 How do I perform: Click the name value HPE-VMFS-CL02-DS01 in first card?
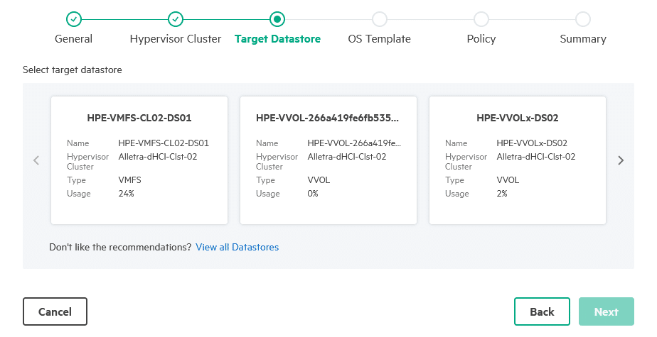[164, 143]
